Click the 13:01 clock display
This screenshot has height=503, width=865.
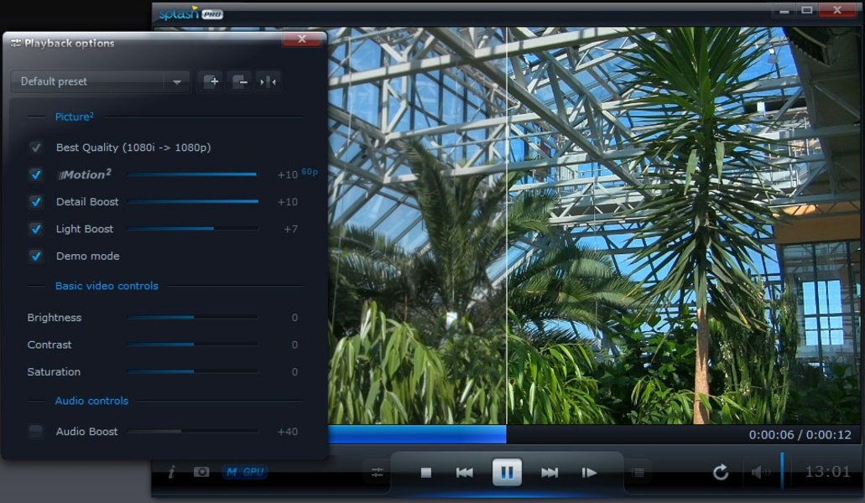[x=827, y=472]
